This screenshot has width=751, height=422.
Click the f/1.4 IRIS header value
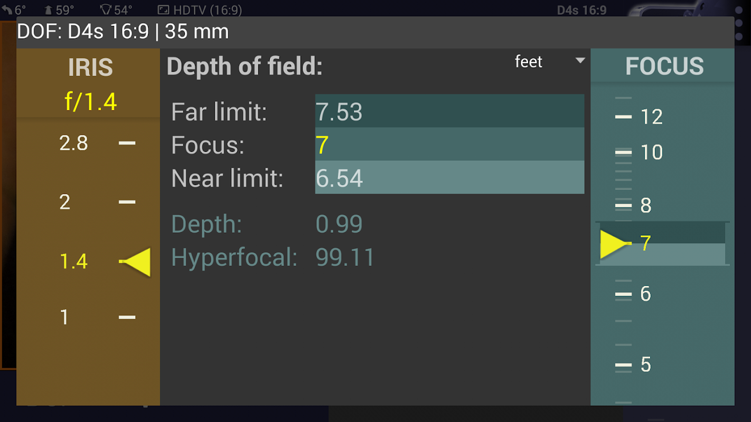90,102
